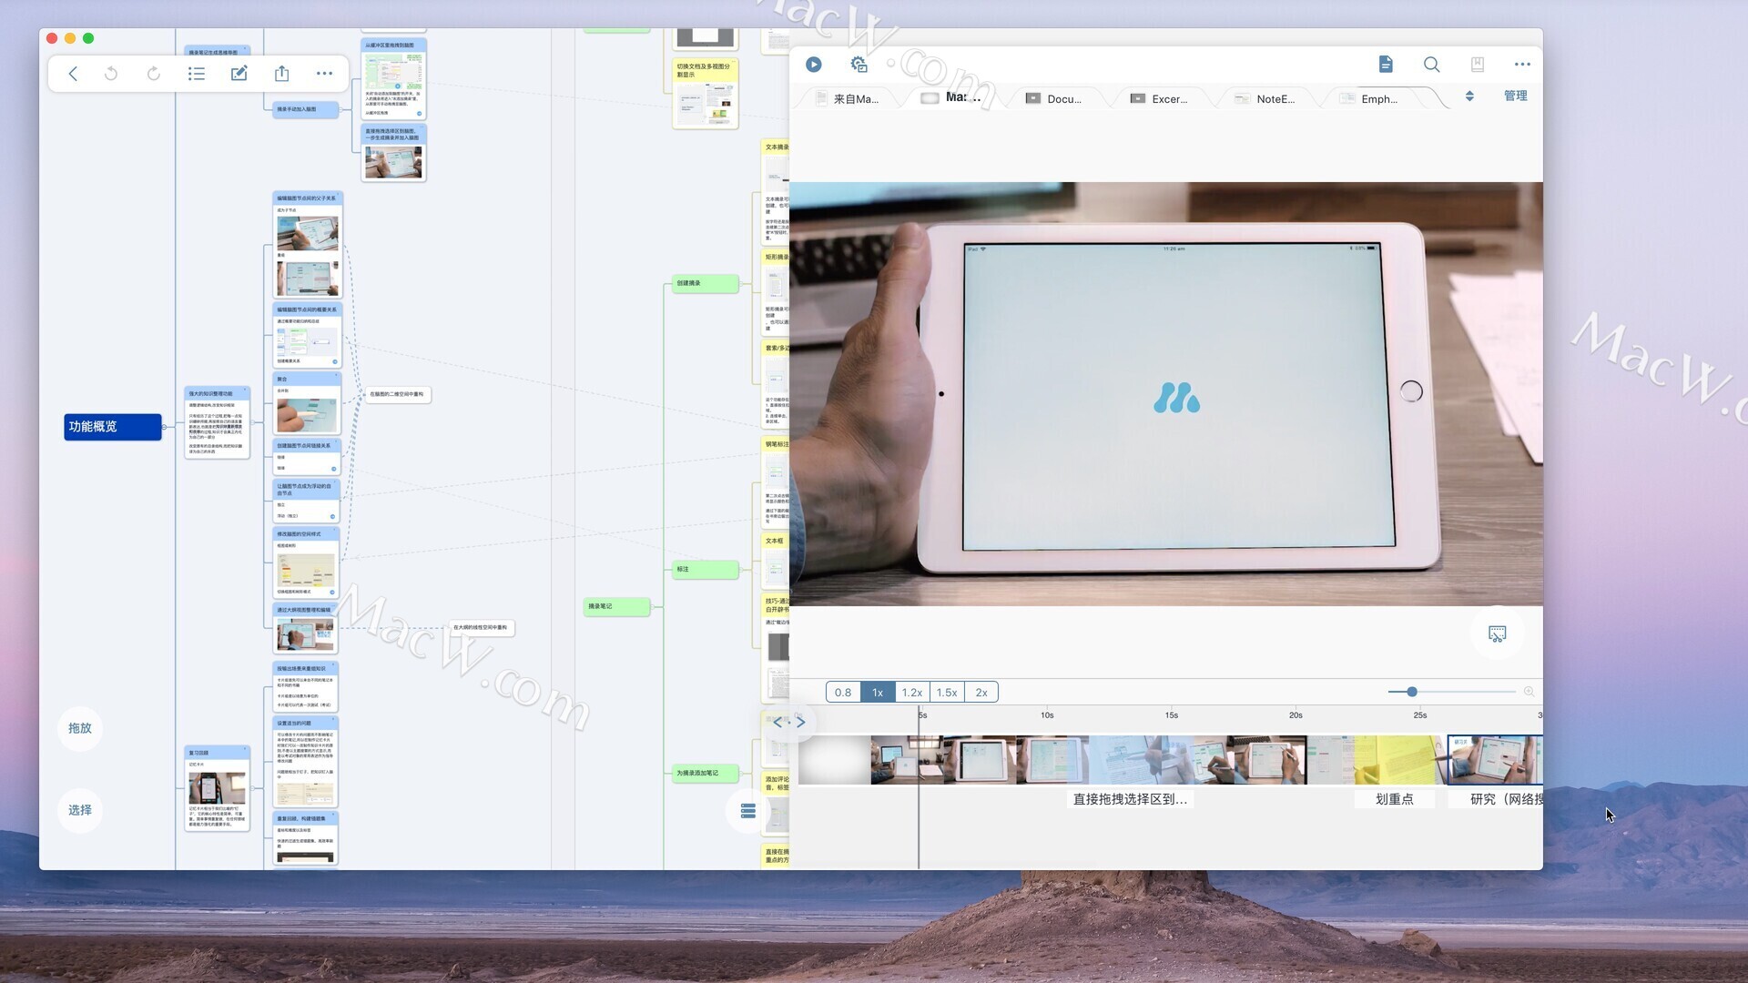Select the 标注 green node

click(705, 569)
